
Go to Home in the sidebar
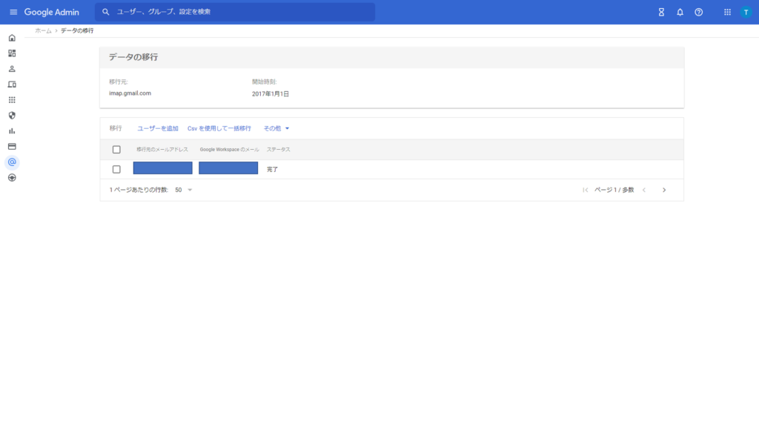pyautogui.click(x=12, y=38)
